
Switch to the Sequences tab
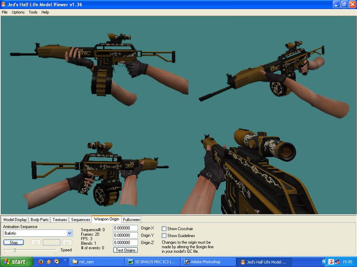80,219
